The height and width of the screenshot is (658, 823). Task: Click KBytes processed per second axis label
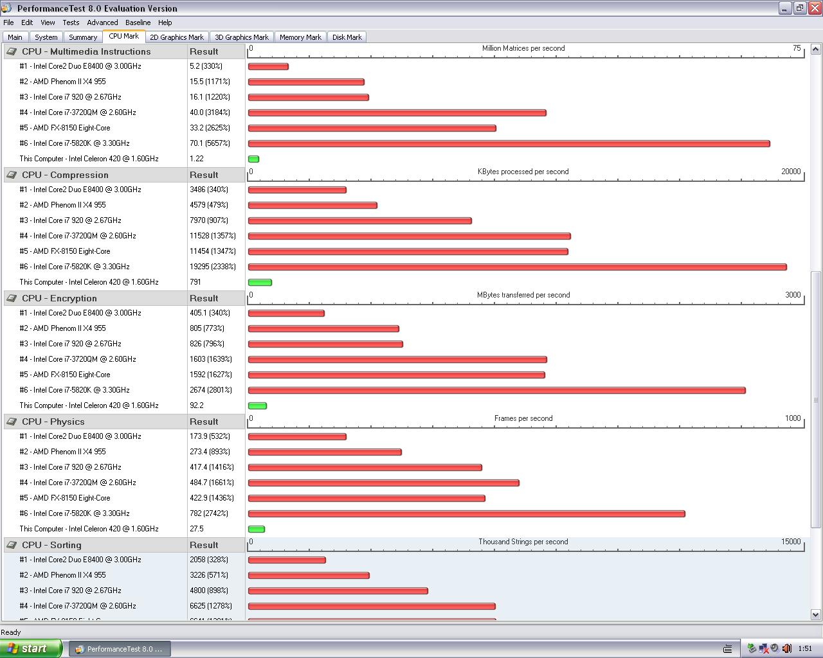(x=523, y=172)
